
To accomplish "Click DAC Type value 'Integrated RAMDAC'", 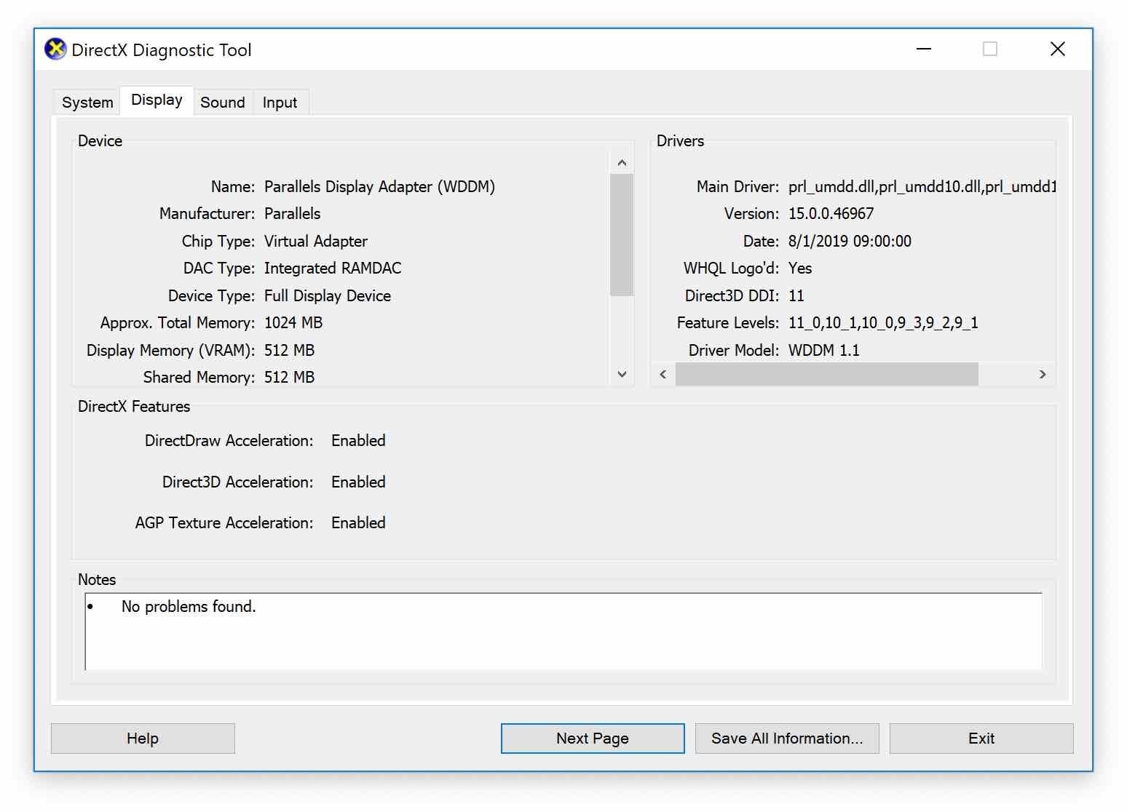I will click(333, 268).
